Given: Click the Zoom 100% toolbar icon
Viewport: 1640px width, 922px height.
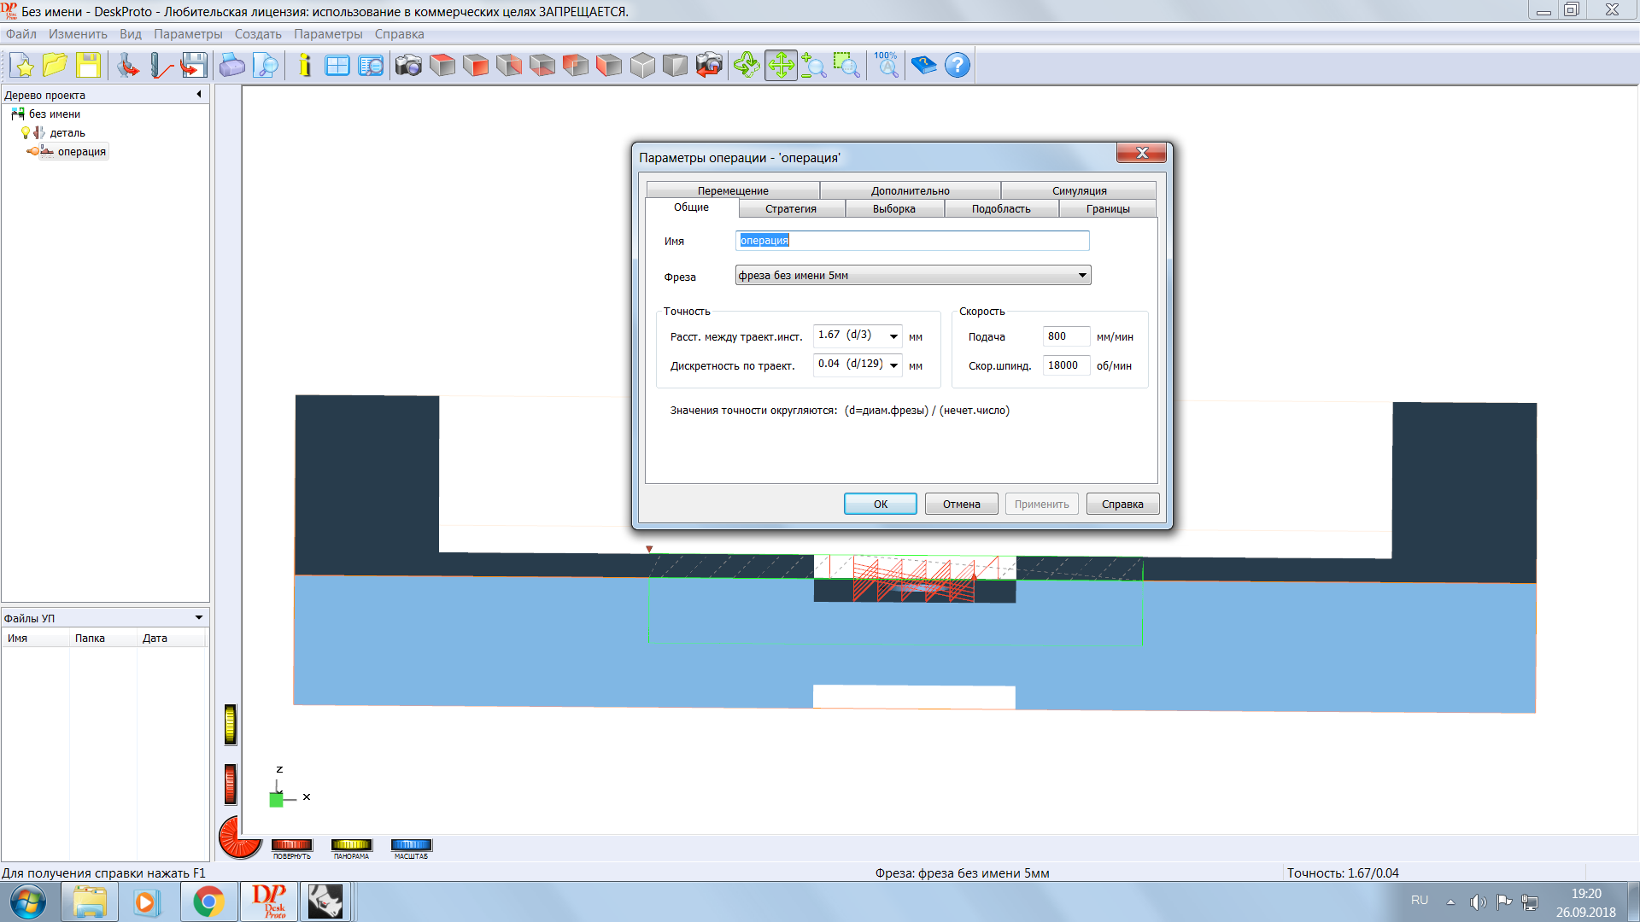Looking at the screenshot, I should [887, 66].
